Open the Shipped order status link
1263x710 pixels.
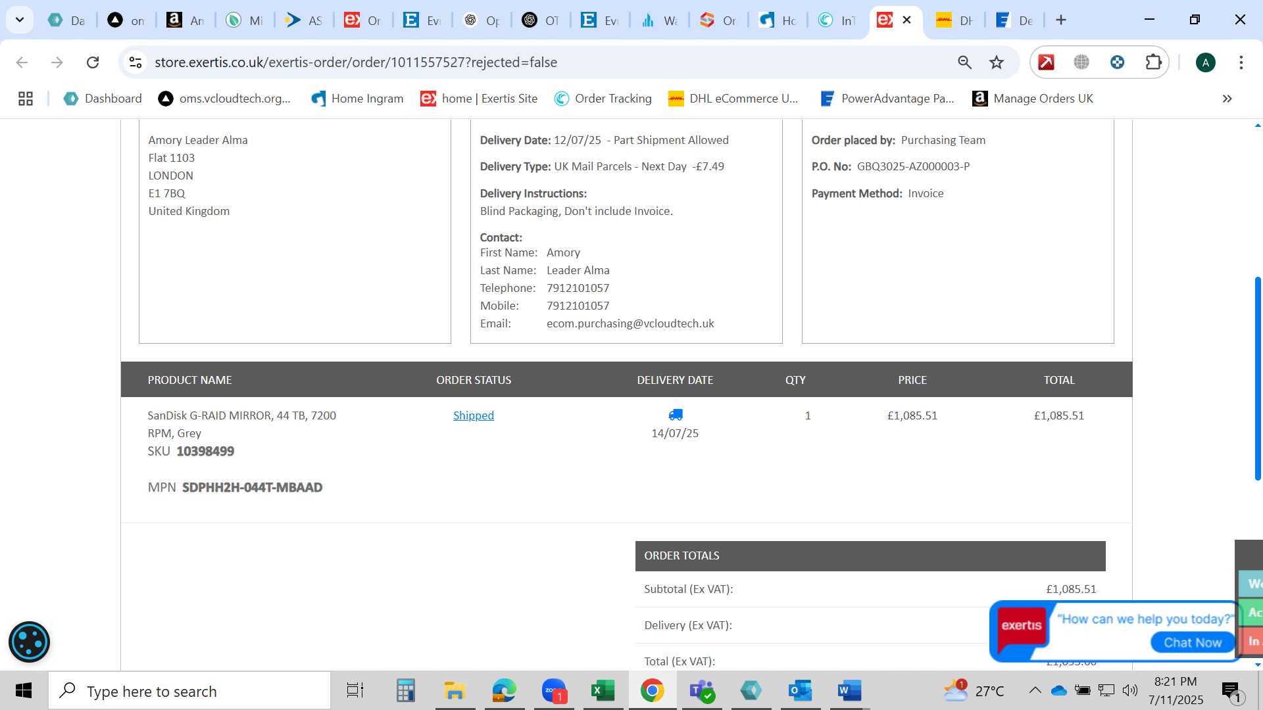pyautogui.click(x=473, y=415)
